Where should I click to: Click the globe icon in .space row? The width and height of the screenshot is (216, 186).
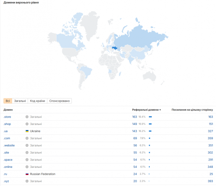click(x=27, y=159)
